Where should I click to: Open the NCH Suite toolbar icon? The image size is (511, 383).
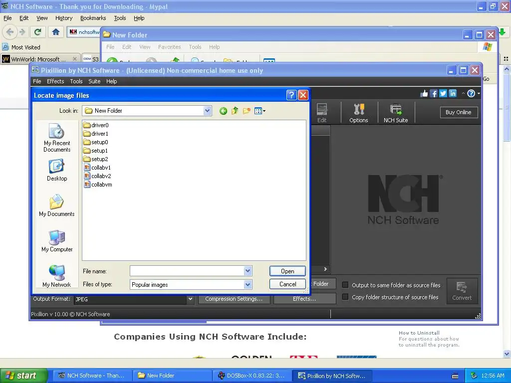(396, 113)
